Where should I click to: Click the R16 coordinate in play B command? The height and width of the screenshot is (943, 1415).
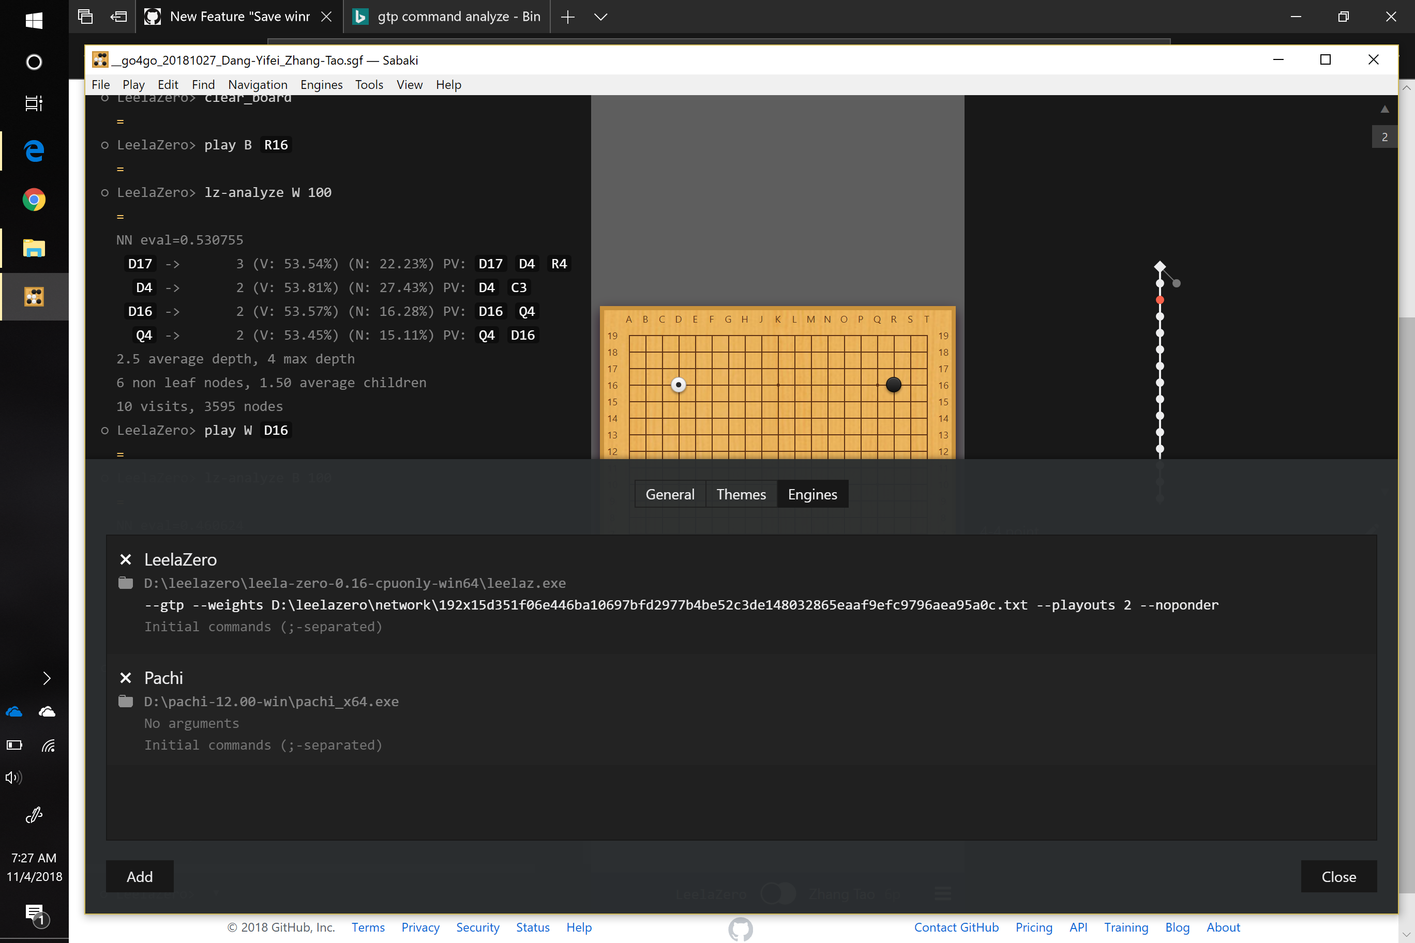276,145
